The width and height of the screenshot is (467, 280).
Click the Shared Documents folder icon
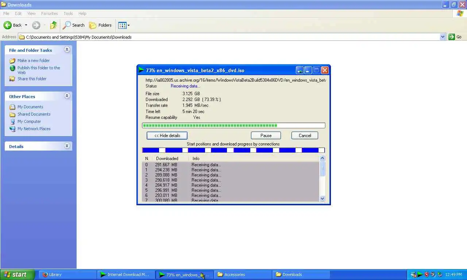pos(12,114)
